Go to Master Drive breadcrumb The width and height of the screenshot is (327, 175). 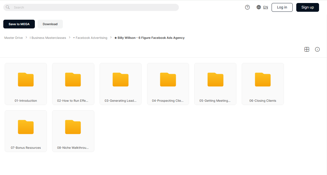(x=13, y=38)
